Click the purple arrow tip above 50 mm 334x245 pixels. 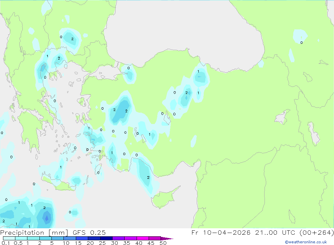click(x=167, y=238)
